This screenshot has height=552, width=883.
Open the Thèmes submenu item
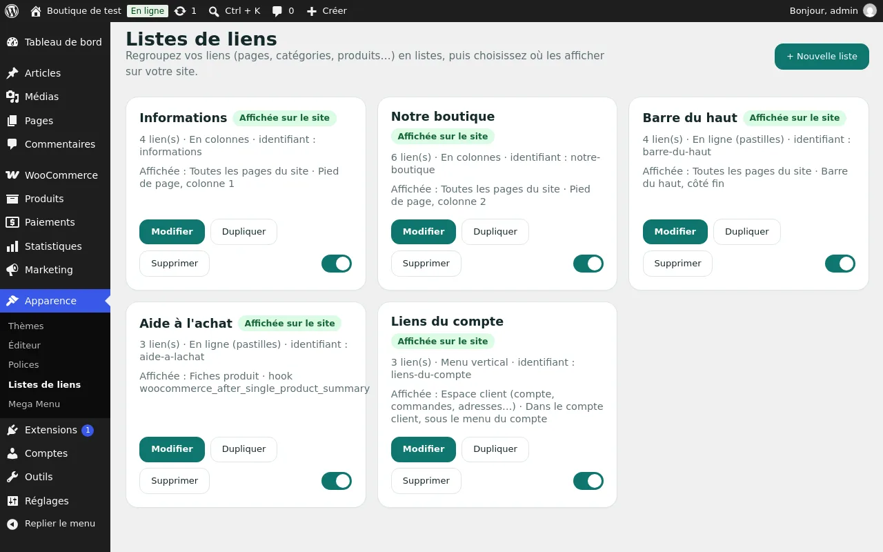tap(26, 326)
